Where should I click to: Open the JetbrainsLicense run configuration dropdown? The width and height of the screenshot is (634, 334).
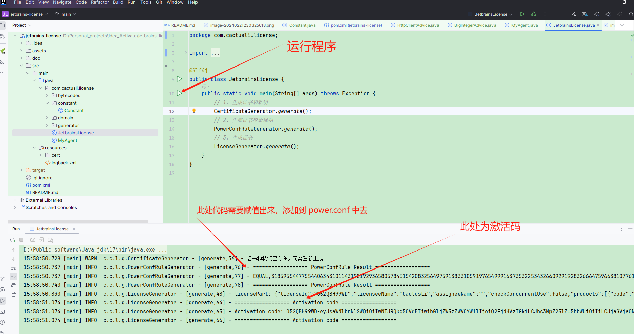coord(490,14)
